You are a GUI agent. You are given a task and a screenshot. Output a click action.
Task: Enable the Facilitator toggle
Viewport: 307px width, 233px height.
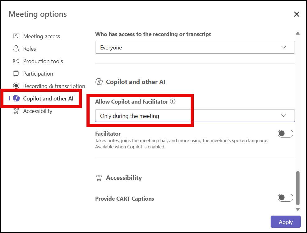pos(285,133)
